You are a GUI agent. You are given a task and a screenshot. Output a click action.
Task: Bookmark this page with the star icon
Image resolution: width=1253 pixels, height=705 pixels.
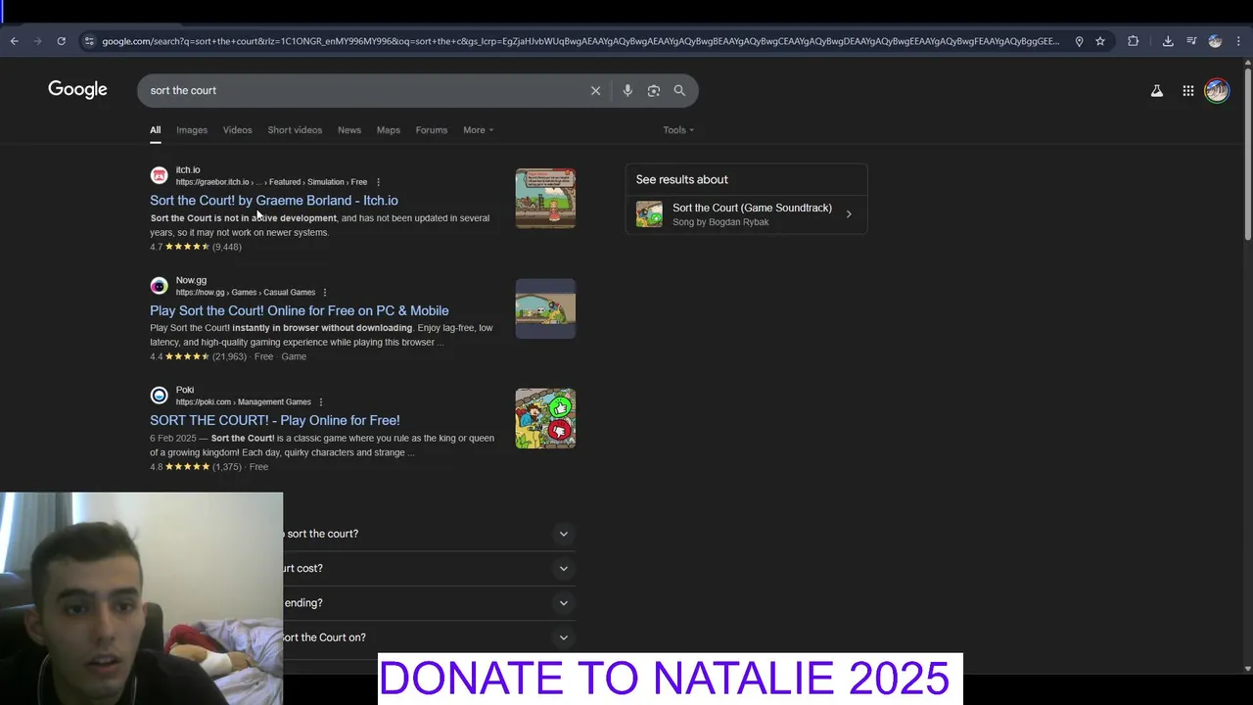pos(1100,41)
